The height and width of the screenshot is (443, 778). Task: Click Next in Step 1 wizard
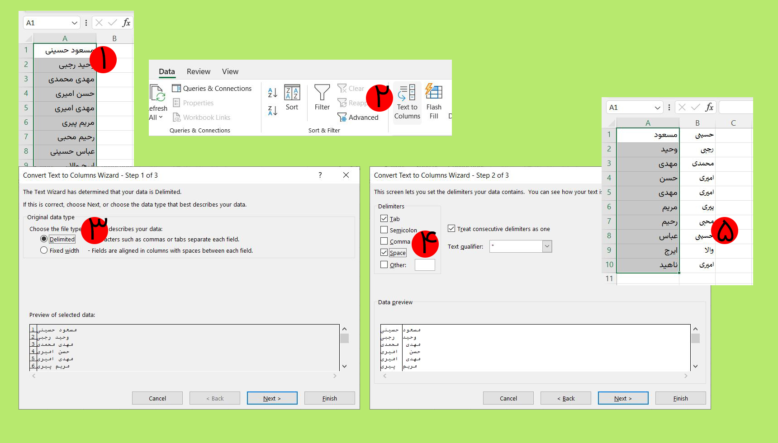pyautogui.click(x=272, y=398)
